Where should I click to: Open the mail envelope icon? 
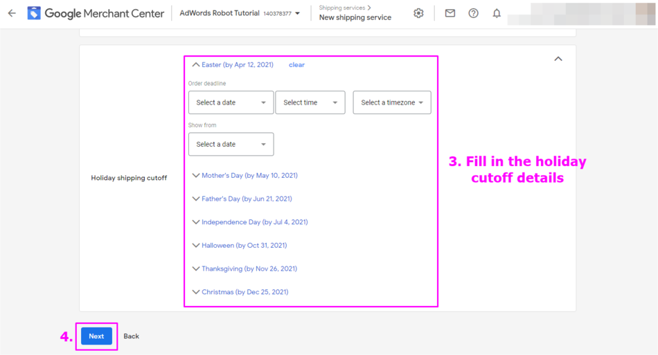click(450, 13)
